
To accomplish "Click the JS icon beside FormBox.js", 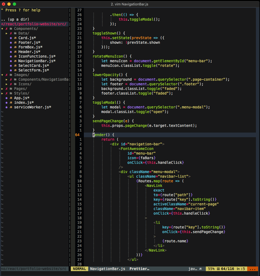I will 15,47.
